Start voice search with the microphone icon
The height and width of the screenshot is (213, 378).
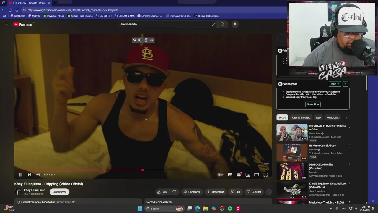point(235,24)
